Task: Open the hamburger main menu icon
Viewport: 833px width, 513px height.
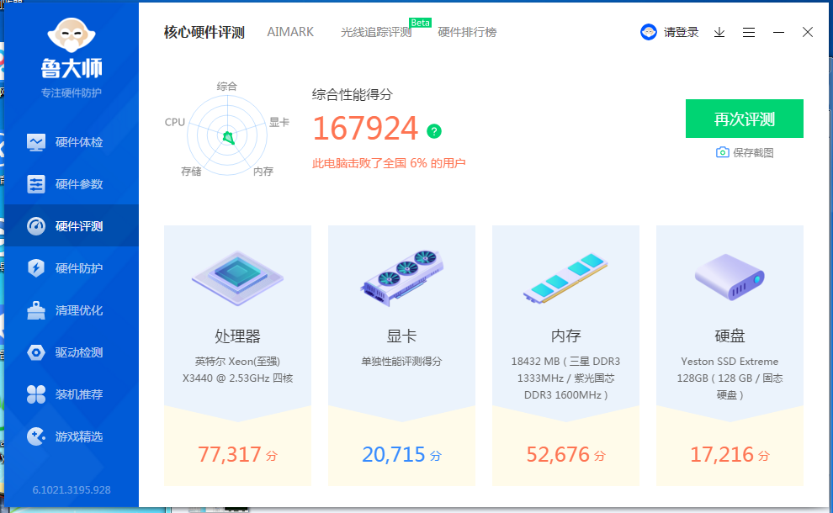Action: click(x=749, y=33)
